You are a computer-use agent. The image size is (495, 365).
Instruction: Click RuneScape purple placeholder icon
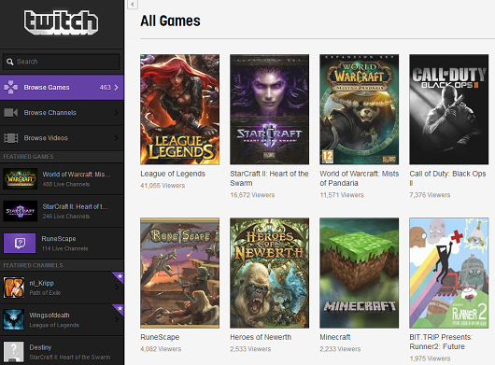(x=20, y=244)
